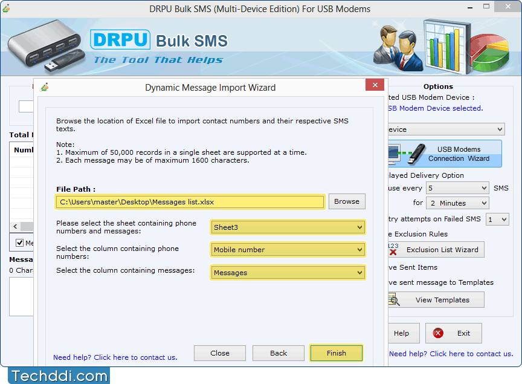Open the '2 Minutes' duration dropdown

(x=457, y=203)
